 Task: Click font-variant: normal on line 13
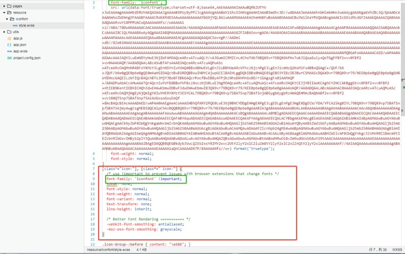[129, 199]
